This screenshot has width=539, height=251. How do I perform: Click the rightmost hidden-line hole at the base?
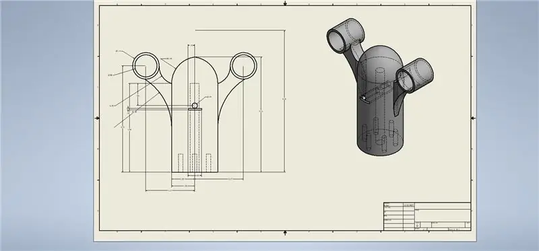click(x=208, y=163)
